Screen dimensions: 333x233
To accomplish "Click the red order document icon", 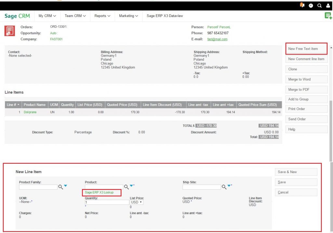I will pyautogui.click(x=9, y=31).
